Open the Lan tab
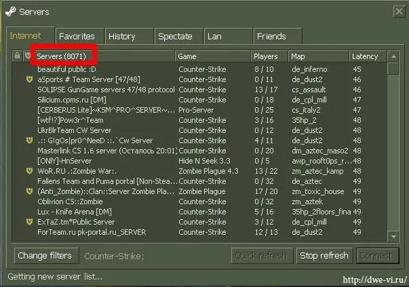This screenshot has width=409, height=287. (228, 36)
